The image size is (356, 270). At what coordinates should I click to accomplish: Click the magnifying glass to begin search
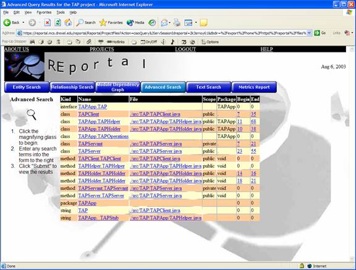[x=32, y=114]
